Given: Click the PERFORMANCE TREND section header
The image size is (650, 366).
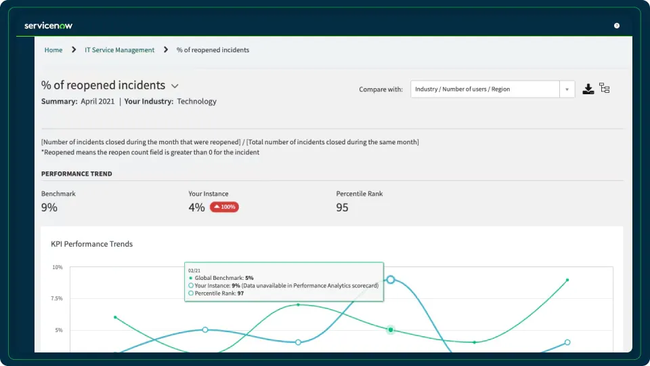Looking at the screenshot, I should click(x=77, y=174).
